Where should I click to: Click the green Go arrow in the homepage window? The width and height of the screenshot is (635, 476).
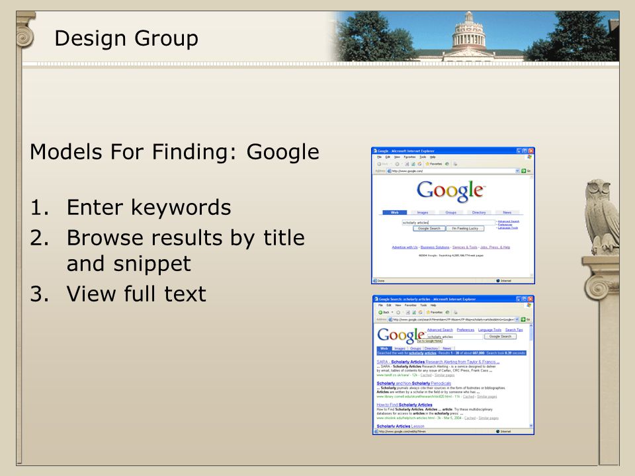click(x=524, y=171)
